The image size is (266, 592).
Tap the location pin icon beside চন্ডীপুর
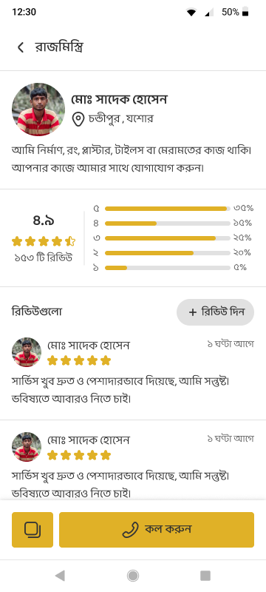(78, 119)
